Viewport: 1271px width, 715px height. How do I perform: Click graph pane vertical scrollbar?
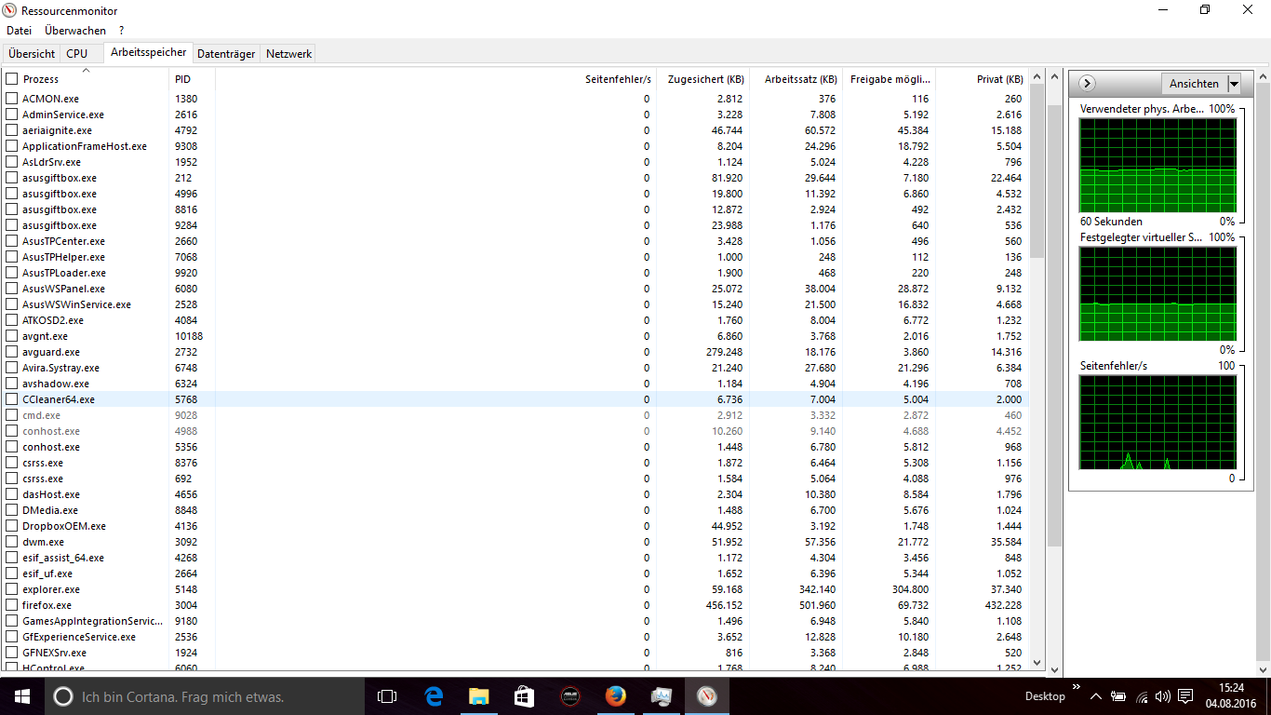point(1263,372)
